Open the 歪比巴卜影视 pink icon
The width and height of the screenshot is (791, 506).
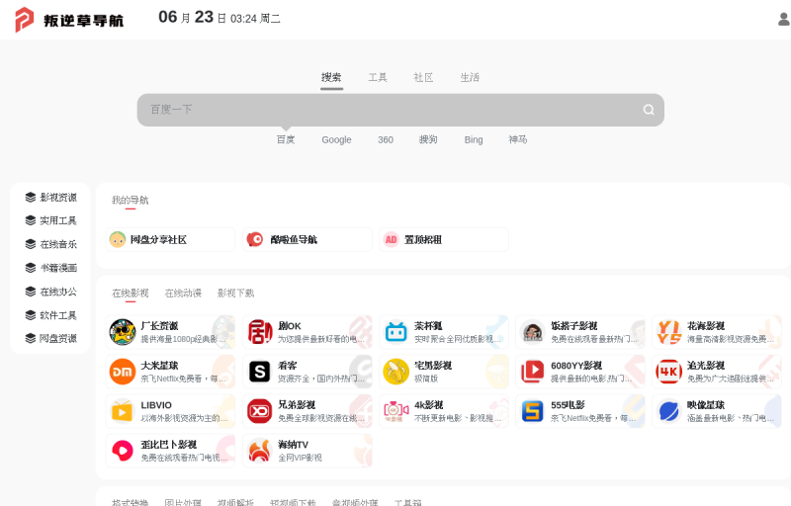tap(123, 450)
